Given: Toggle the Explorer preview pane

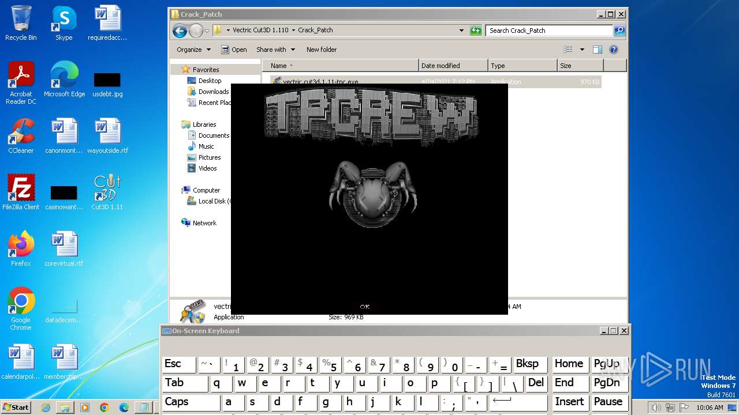Looking at the screenshot, I should click(598, 50).
